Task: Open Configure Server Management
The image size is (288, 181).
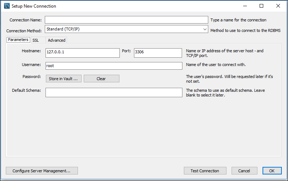Action: pos(42,171)
